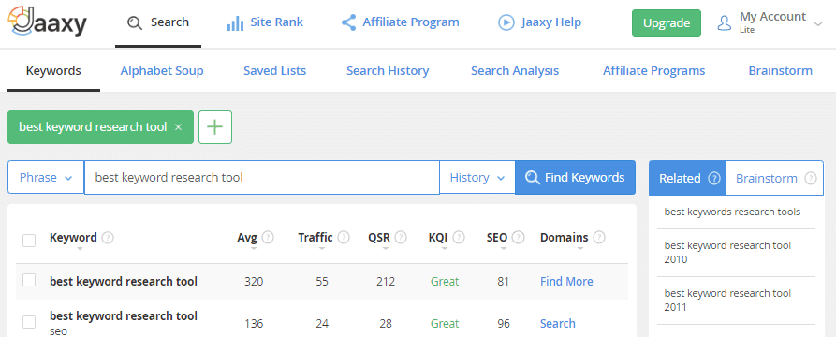Screen dimensions: 836x337
Task: Close the 'best keyword research tool' tab
Action: coord(179,127)
